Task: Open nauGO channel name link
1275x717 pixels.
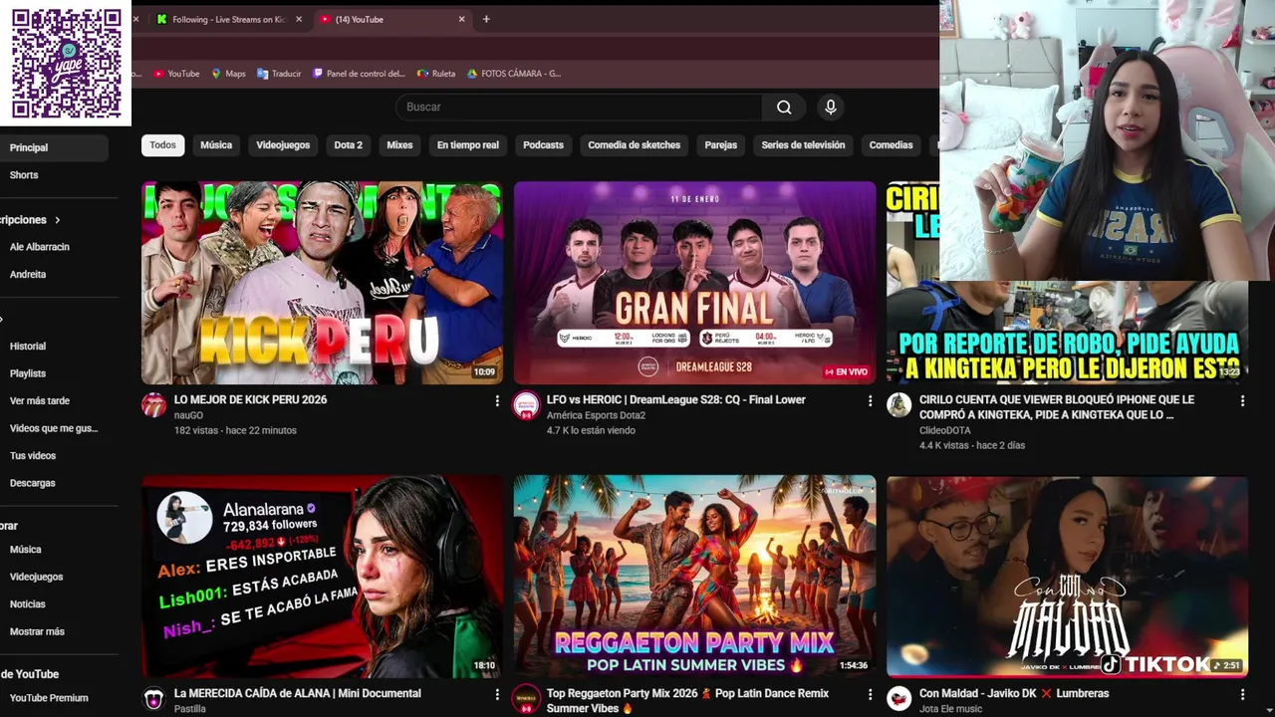Action: tap(188, 415)
